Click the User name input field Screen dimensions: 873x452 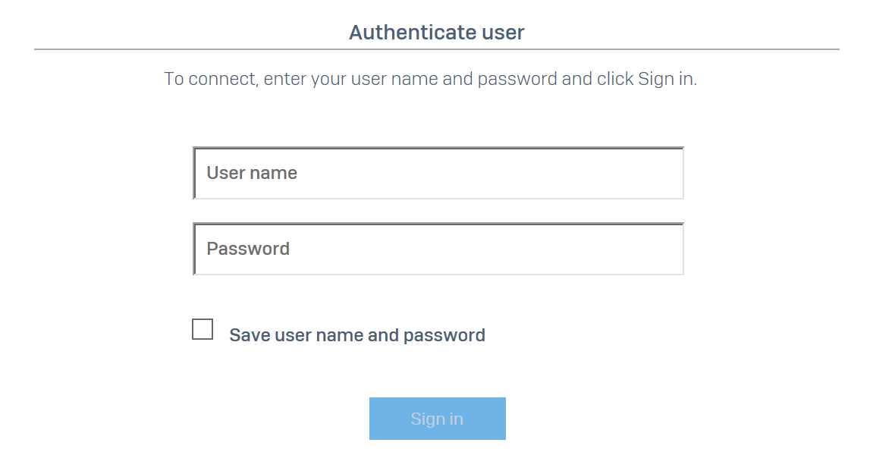438,173
